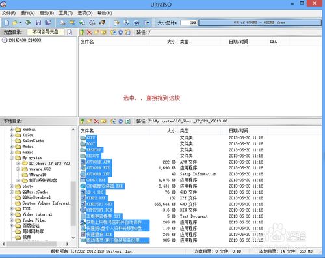Select the GHOST.EXE file row
325x258 pixels.
(96, 180)
